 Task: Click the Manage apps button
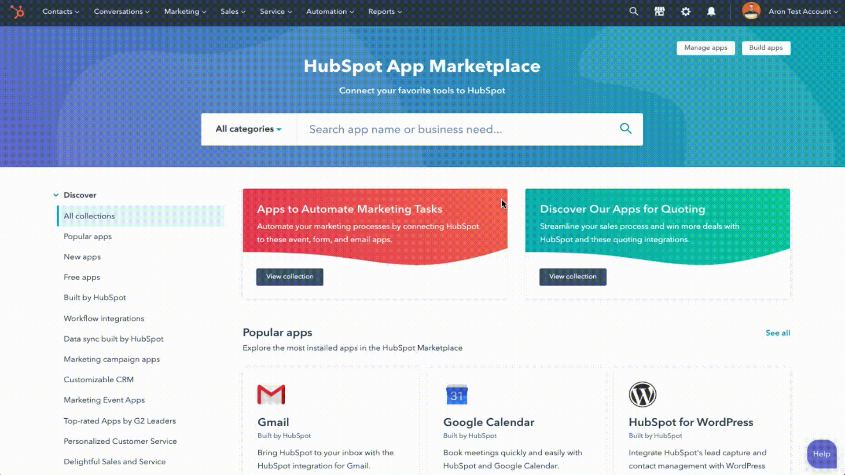[x=705, y=48]
